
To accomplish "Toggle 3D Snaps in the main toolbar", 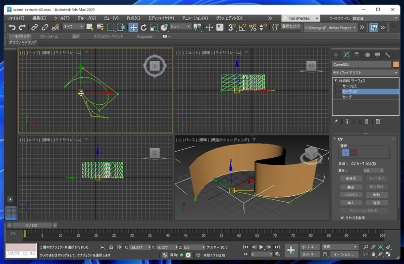I will [232, 27].
